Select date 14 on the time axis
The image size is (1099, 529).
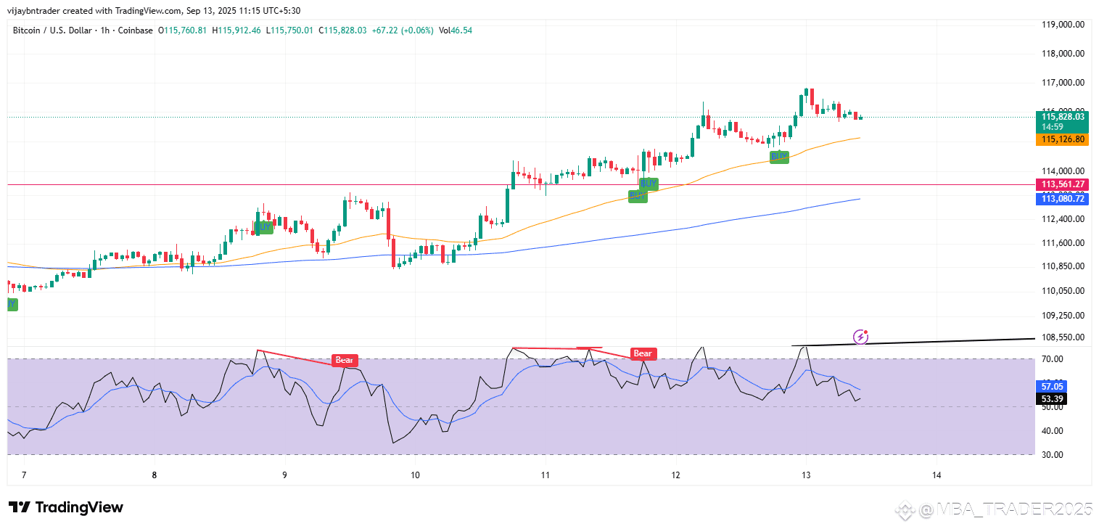937,476
